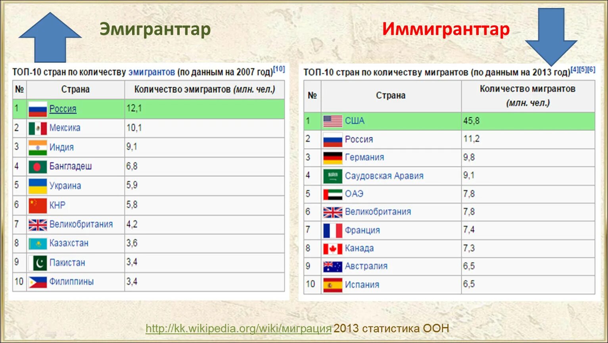Click the Philippines flag icon
The width and height of the screenshot is (608, 343).
pos(38,282)
